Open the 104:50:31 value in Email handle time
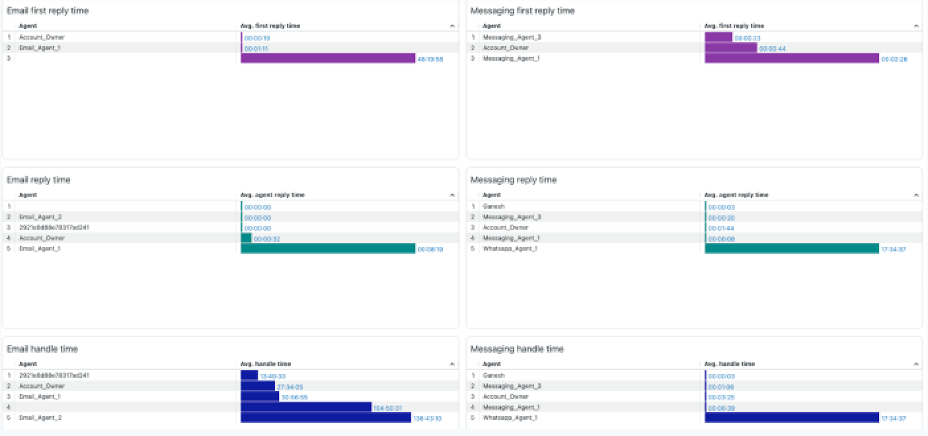 388,408
